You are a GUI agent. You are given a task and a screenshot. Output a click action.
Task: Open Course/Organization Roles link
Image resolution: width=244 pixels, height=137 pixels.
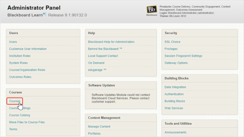pyautogui.click(x=27, y=70)
